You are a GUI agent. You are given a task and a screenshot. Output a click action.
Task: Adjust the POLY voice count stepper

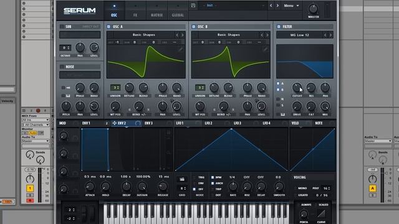coord(326,189)
